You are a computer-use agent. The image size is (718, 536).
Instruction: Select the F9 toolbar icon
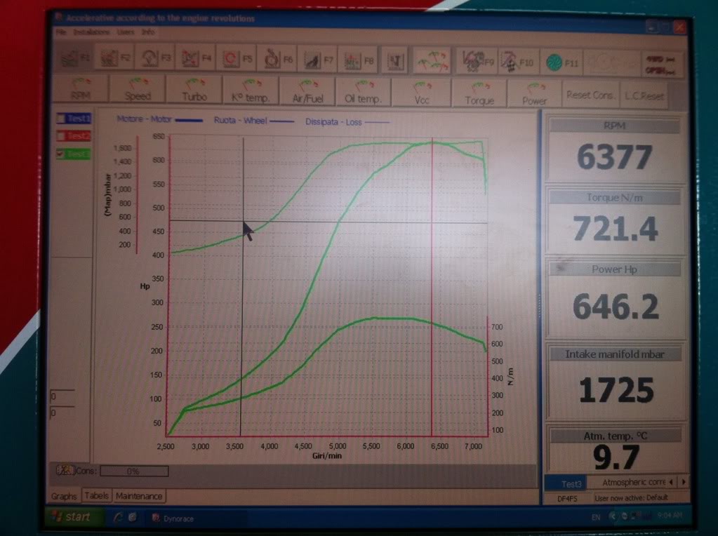pyautogui.click(x=477, y=62)
